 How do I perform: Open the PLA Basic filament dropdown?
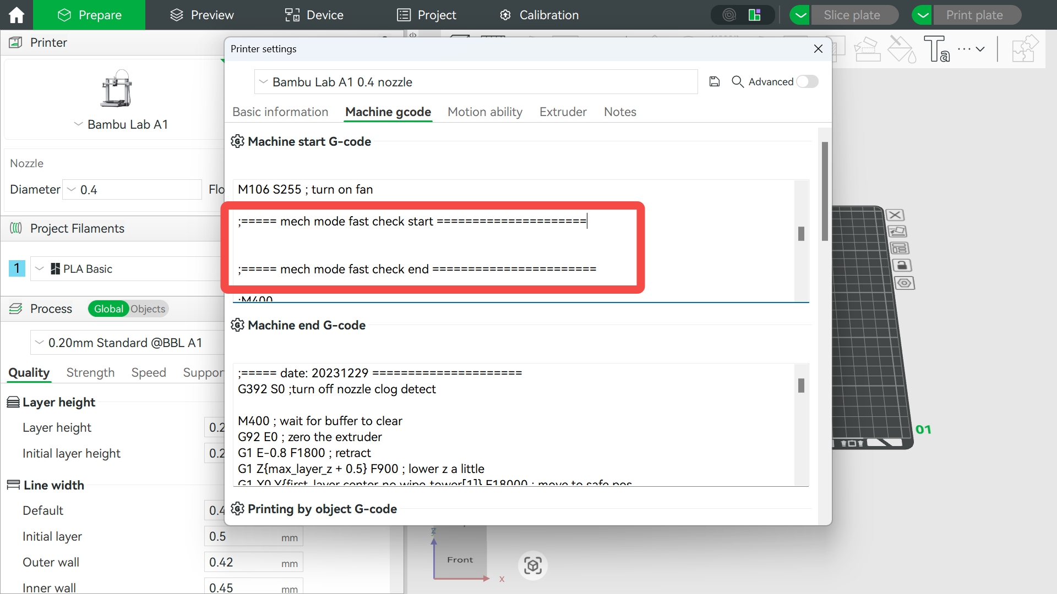tap(127, 269)
